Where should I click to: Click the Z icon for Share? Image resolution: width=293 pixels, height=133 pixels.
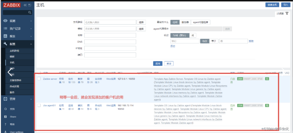pyautogui.click(x=6, y=116)
